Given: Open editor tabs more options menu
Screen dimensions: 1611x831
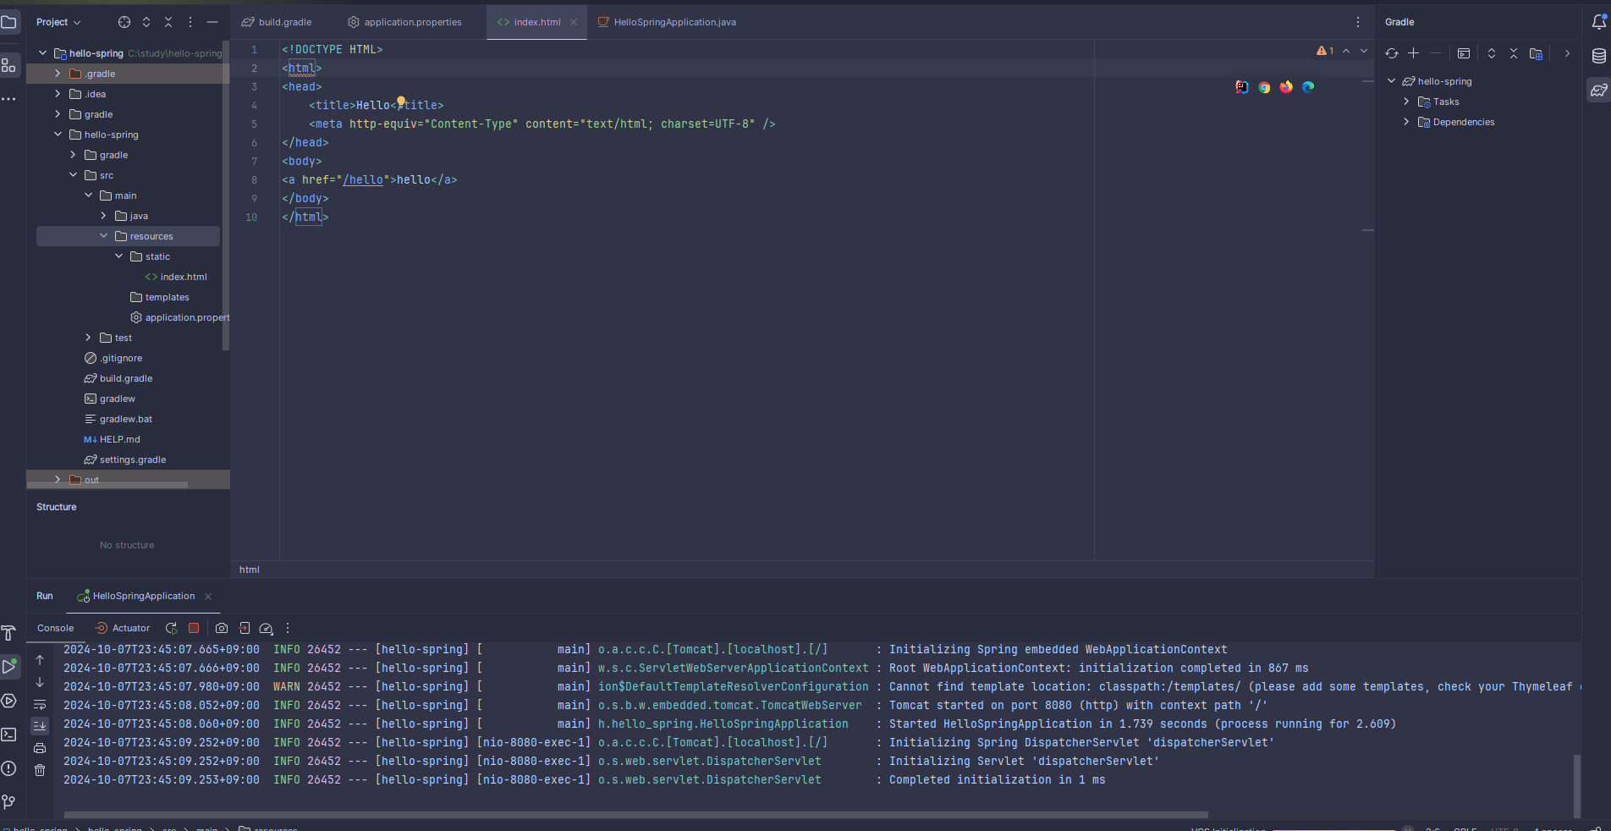Looking at the screenshot, I should [1358, 22].
